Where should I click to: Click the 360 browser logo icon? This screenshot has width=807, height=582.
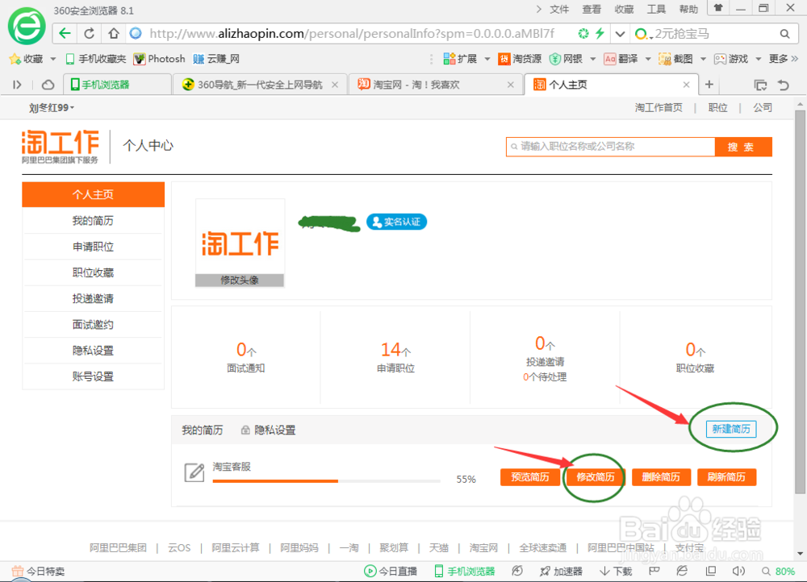27,27
